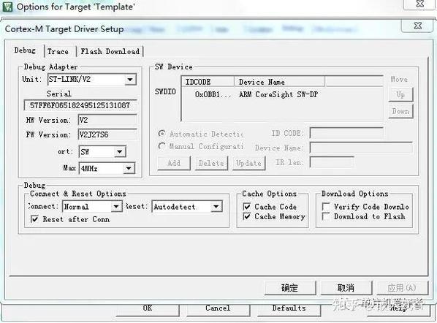Close the Cortex-M Target Driver Setup dialog

point(417,26)
